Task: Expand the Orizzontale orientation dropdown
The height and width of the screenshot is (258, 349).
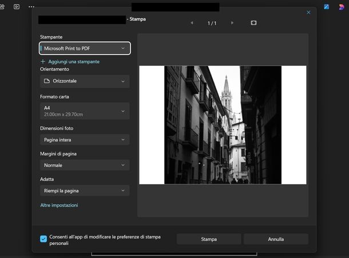Action: 85,81
